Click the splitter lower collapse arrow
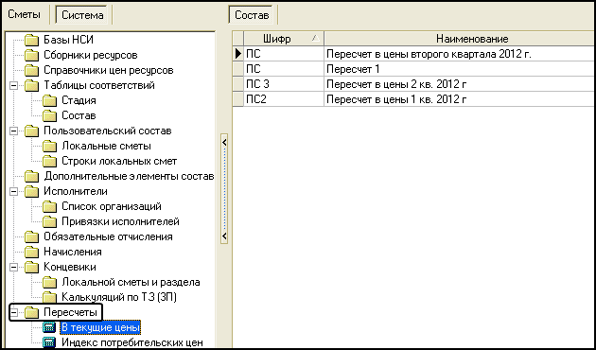 click(224, 236)
